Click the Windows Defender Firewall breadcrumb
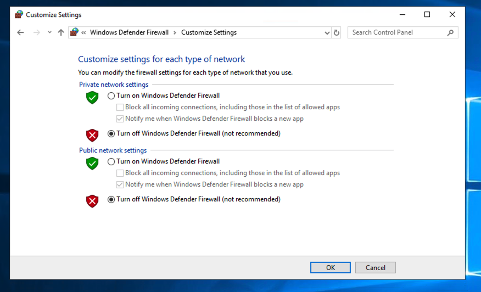Viewport: 481px width, 292px height. pyautogui.click(x=129, y=32)
